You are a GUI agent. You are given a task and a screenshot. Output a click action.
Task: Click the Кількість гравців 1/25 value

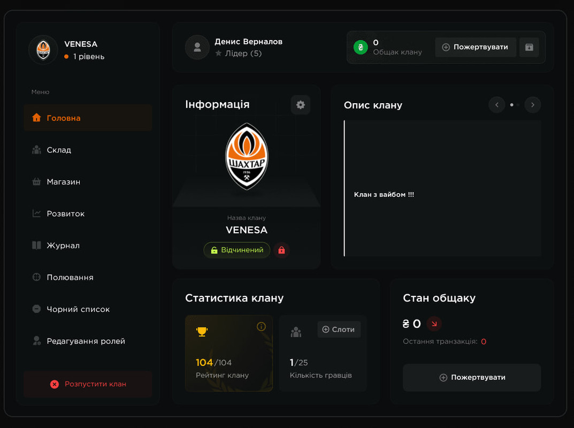(299, 363)
